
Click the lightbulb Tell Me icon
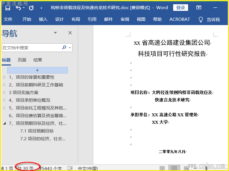pos(201,19)
